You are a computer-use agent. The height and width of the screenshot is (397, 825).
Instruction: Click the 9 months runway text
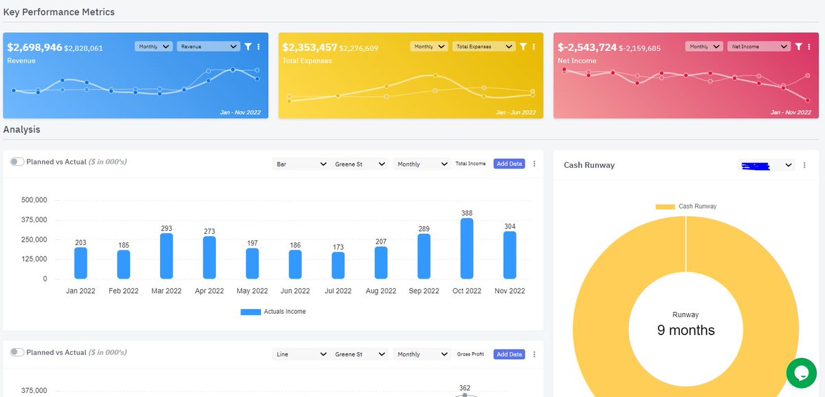click(x=685, y=330)
